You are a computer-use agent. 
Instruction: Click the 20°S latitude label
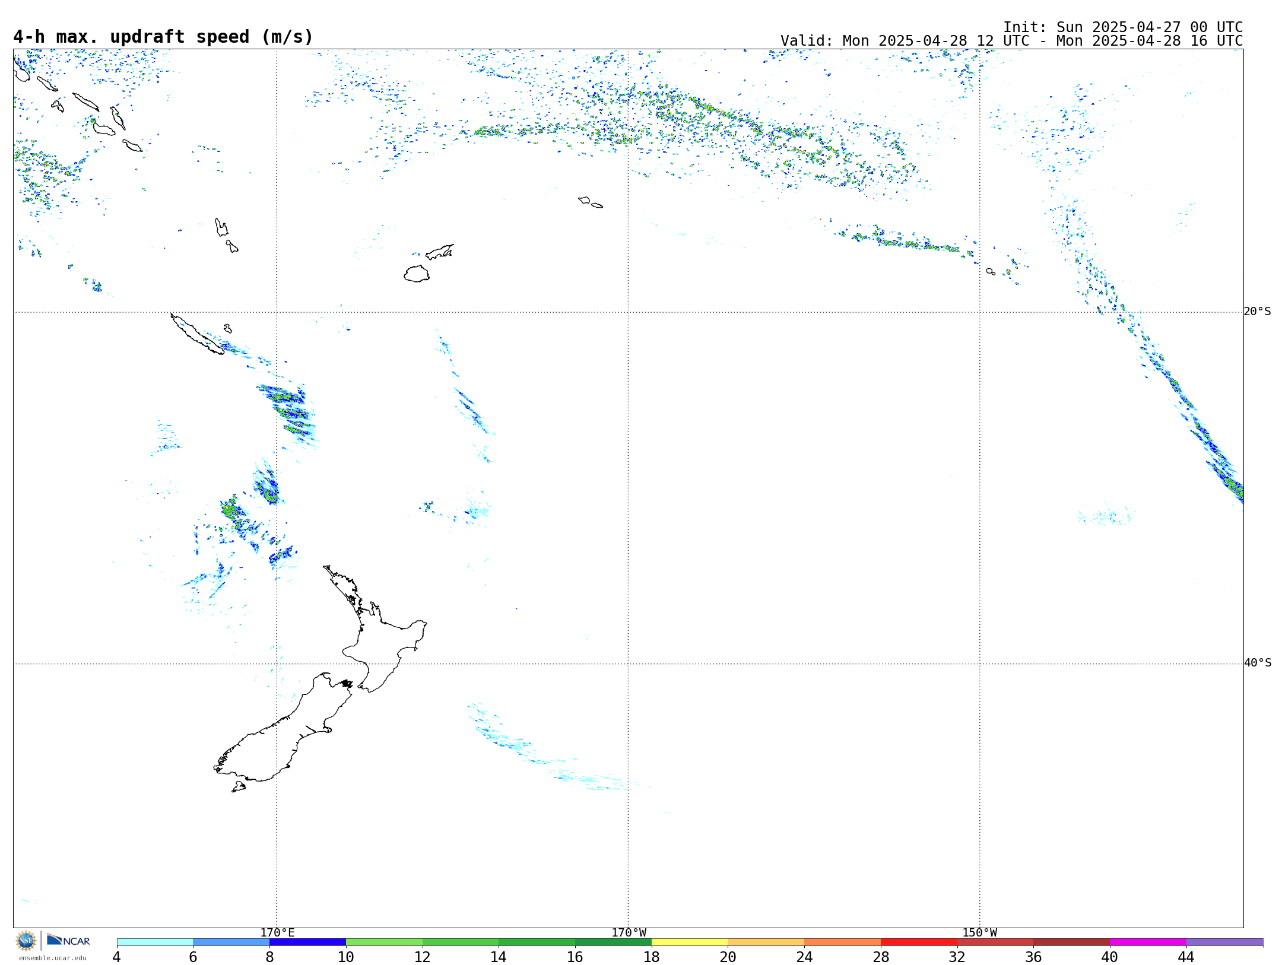[1258, 312]
